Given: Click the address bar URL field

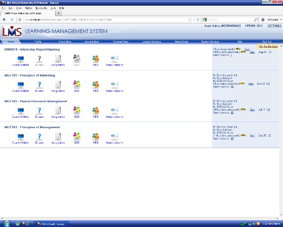Looking at the screenshot, I should [103, 19].
